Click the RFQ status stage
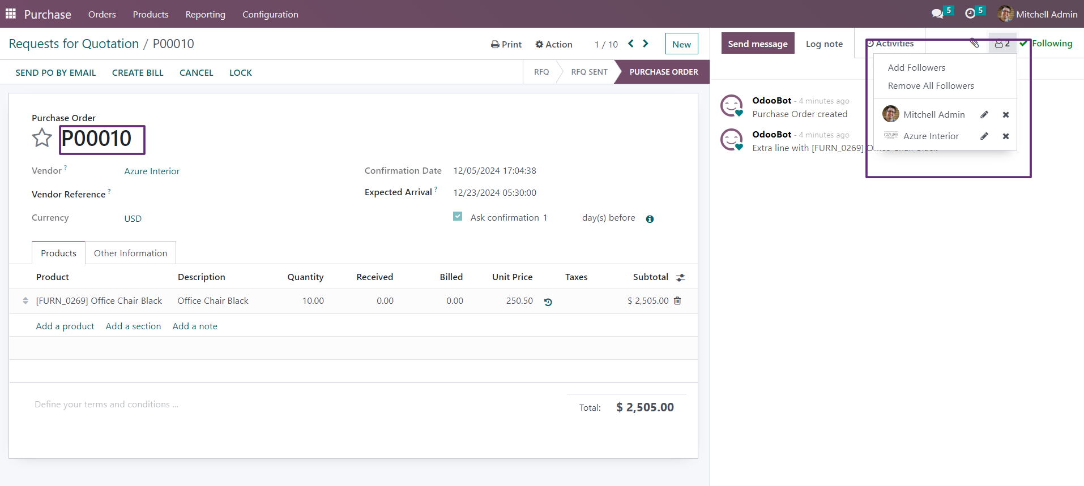The height and width of the screenshot is (486, 1084). point(541,72)
